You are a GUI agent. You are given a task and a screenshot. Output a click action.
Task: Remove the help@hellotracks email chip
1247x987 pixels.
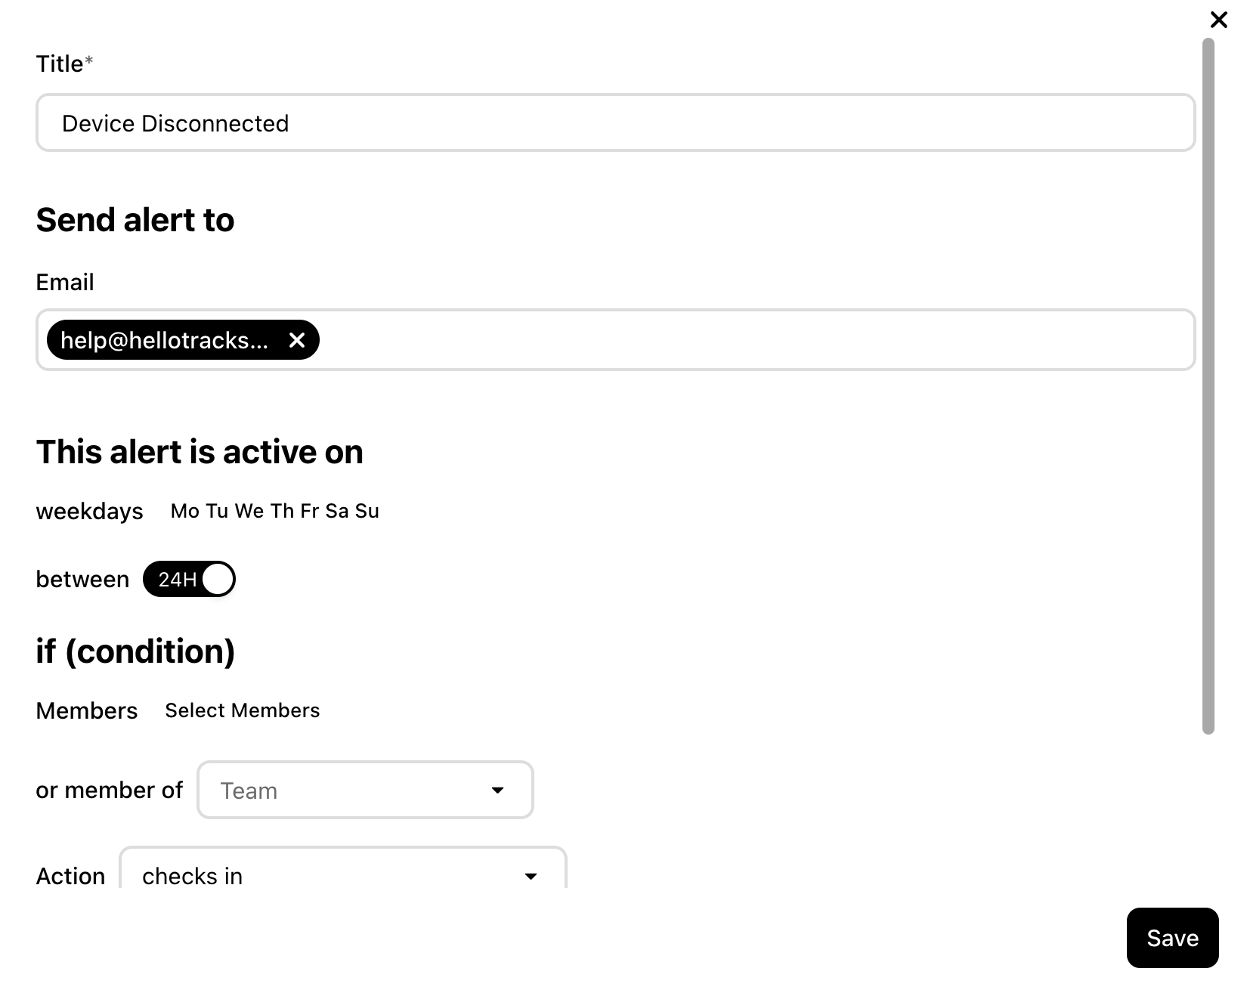pos(297,340)
